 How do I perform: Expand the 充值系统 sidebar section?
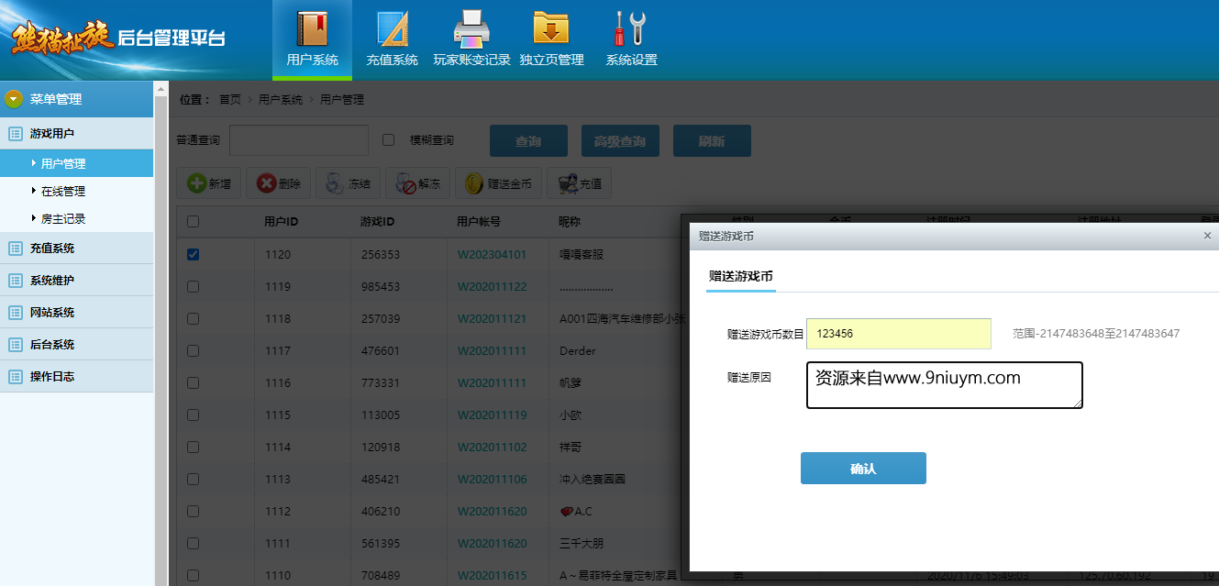(x=52, y=248)
